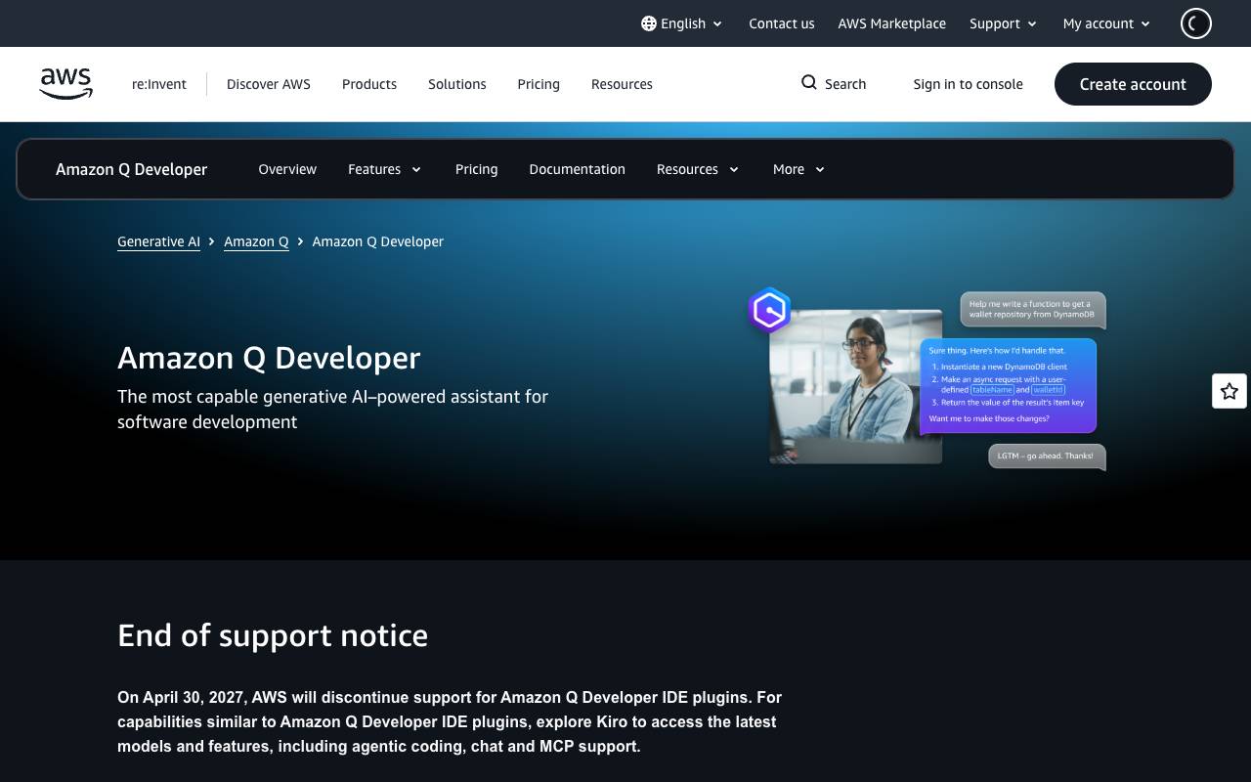Open the English language dropdown

point(682,23)
